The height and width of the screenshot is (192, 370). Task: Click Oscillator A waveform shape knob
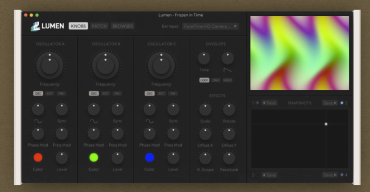pos(38,109)
